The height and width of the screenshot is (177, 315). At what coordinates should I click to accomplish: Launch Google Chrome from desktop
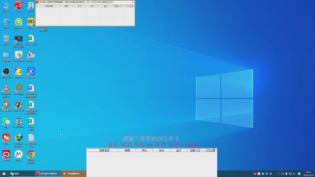[x=31, y=157]
